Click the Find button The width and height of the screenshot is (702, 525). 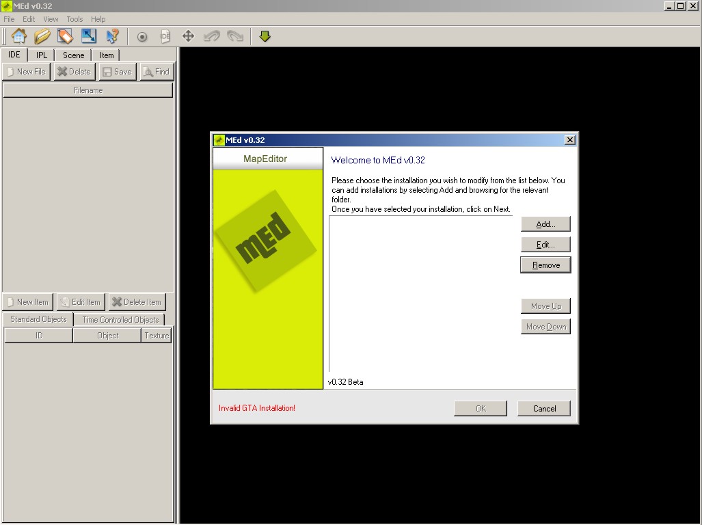pyautogui.click(x=157, y=72)
